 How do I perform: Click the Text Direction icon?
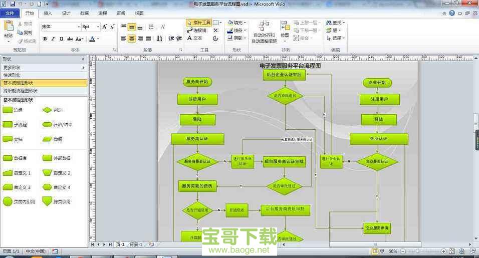click(159, 39)
